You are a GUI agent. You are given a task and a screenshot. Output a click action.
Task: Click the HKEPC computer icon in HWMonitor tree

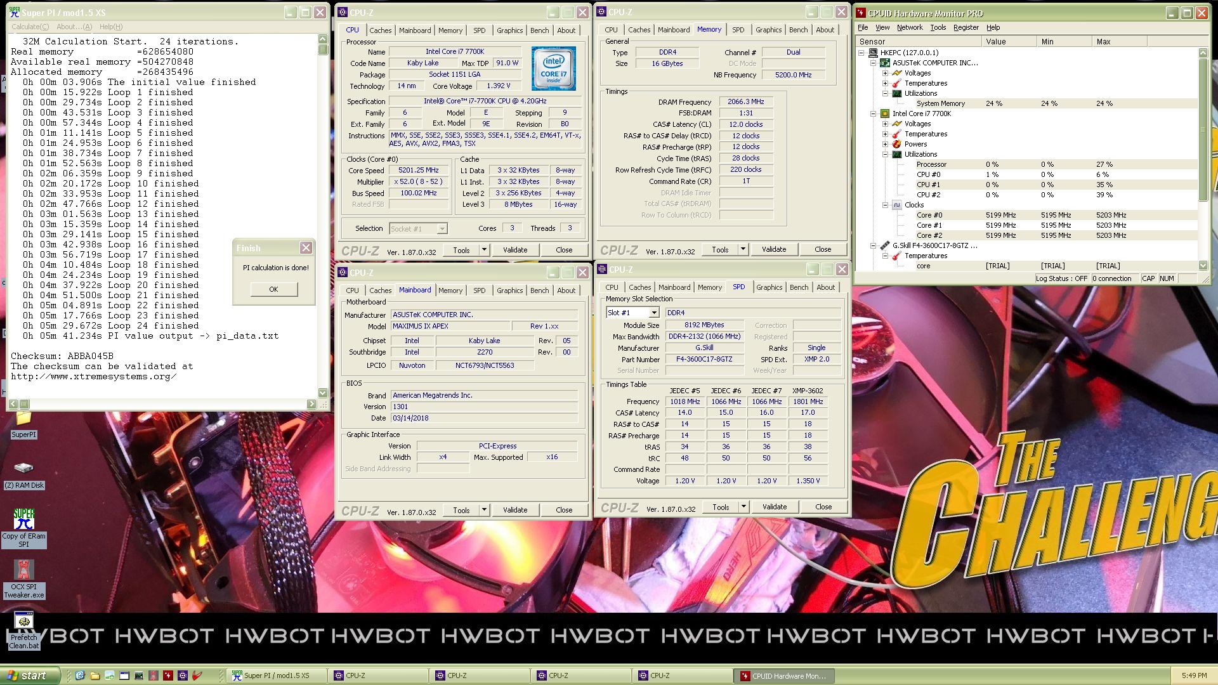pos(873,53)
